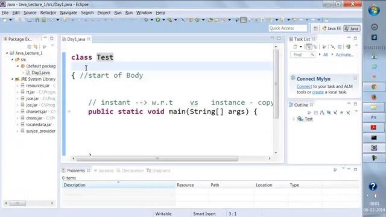Click Collapse All icon in Outline toolbar
This screenshot has width=386, height=217.
click(x=316, y=113)
